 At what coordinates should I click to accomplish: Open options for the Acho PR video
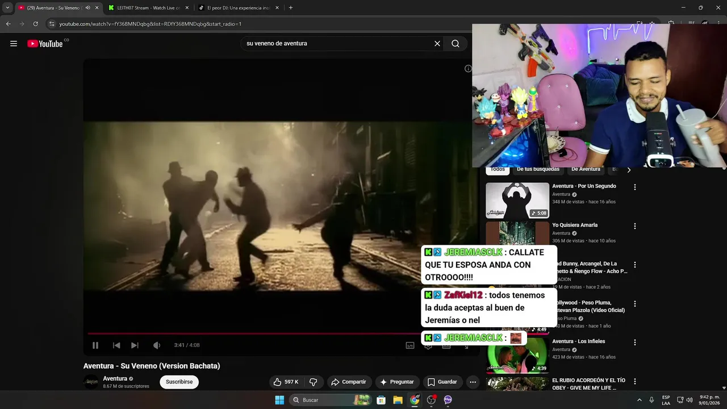point(635,265)
